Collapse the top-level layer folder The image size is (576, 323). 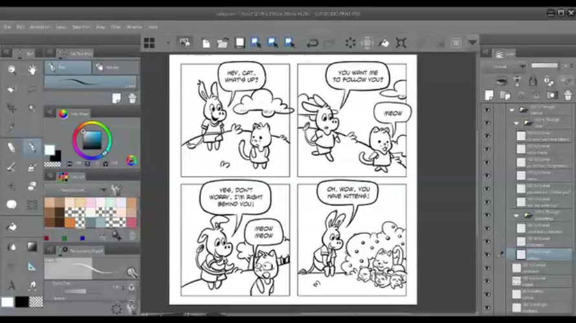512,110
